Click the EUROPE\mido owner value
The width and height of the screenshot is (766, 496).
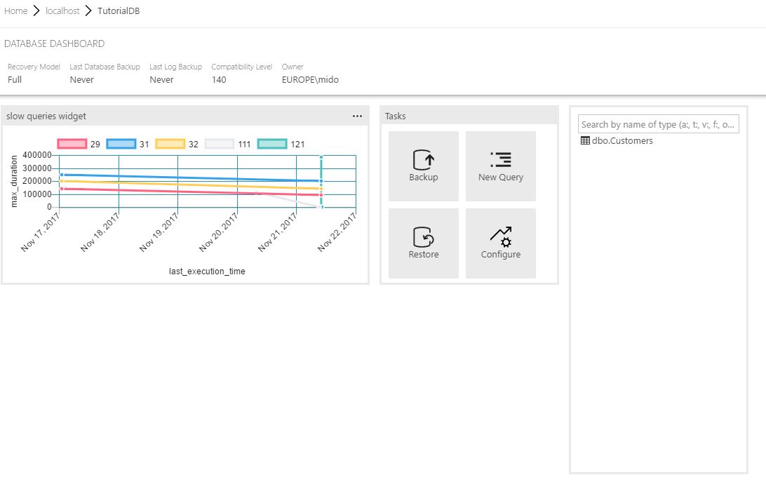tap(310, 80)
